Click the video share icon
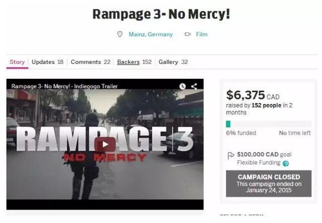This screenshot has width=322, height=223. tap(194, 86)
